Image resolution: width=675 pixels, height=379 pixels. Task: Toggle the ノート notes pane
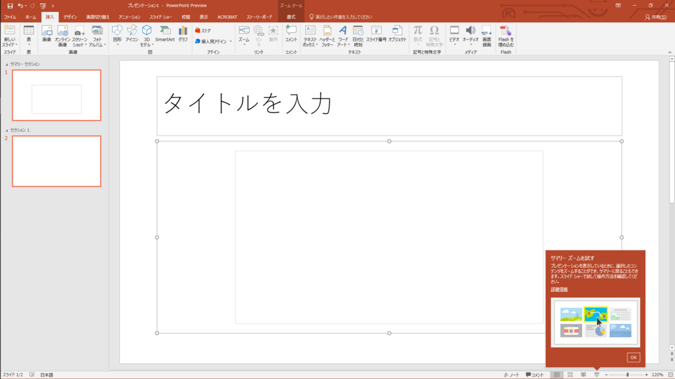[x=512, y=374]
